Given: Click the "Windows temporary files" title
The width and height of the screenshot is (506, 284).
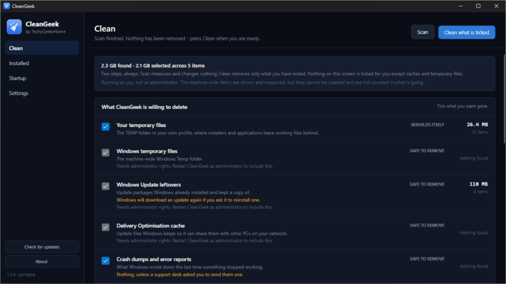Looking at the screenshot, I should [x=147, y=152].
